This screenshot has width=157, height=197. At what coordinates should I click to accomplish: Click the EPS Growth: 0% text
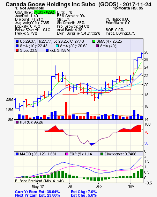pos(71,16)
